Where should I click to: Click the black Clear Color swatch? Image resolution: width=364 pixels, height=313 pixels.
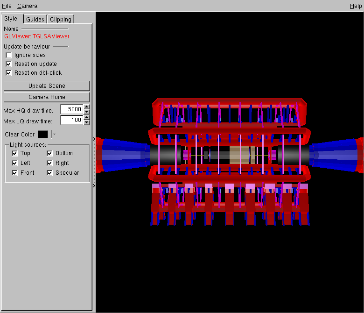(43, 135)
